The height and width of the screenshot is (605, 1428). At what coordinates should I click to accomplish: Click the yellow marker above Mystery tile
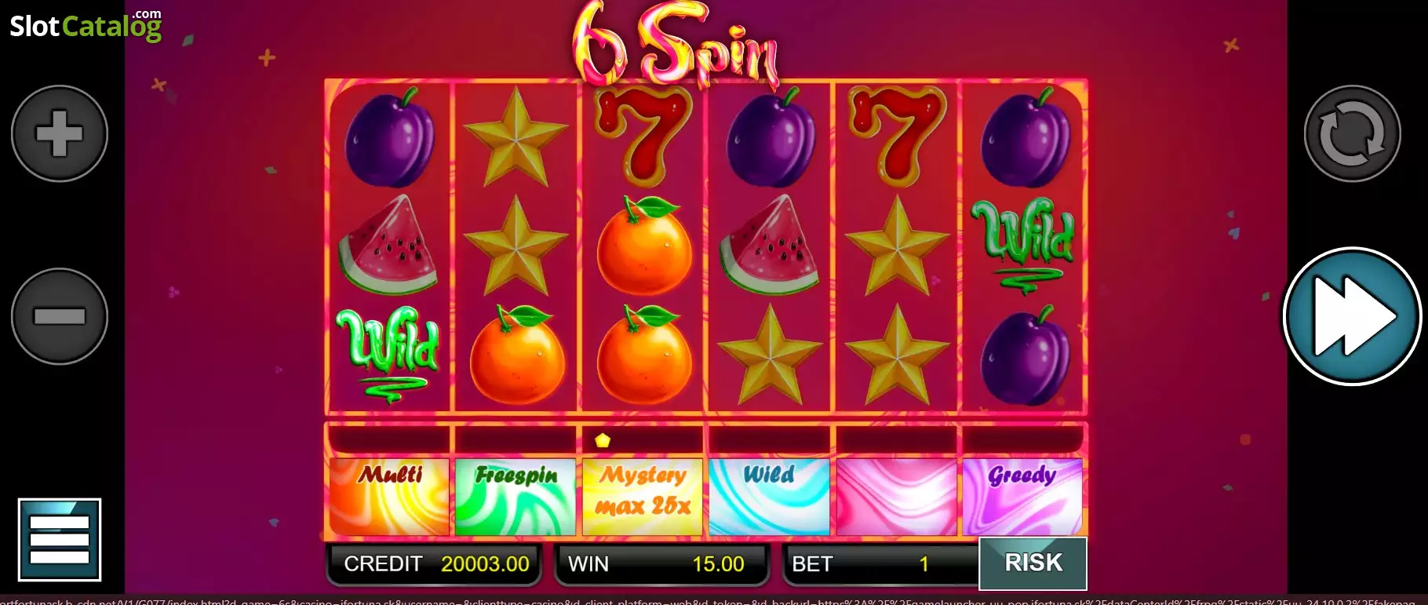pyautogui.click(x=603, y=440)
